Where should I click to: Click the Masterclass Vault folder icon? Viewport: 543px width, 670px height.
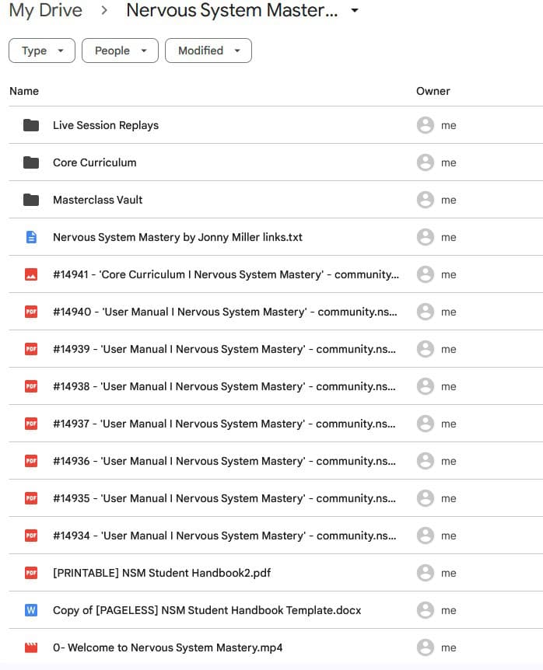point(31,200)
